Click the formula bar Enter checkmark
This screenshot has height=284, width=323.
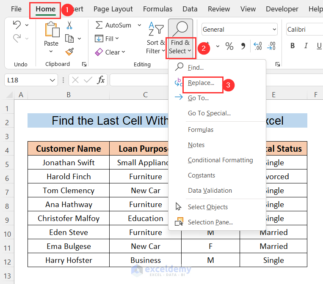[88, 80]
